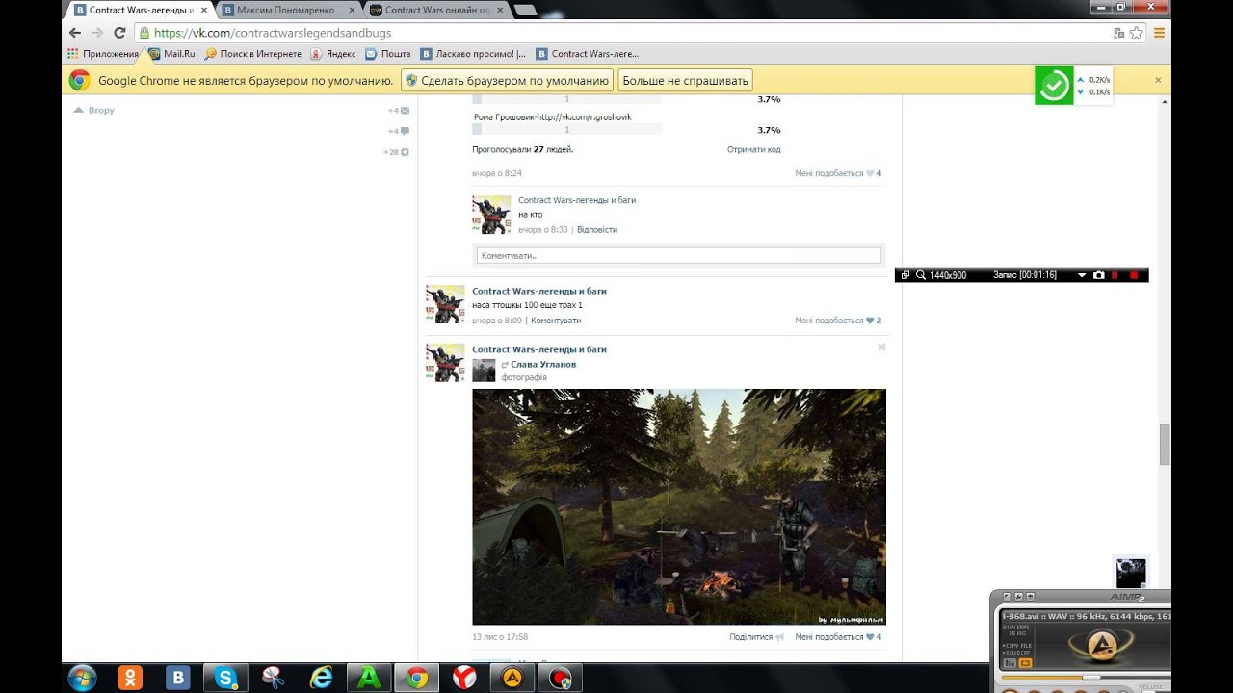This screenshot has width=1233, height=693.
Task: Open Windows Start button
Action: pyautogui.click(x=82, y=678)
